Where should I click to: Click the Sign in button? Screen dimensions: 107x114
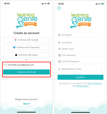[26, 104]
